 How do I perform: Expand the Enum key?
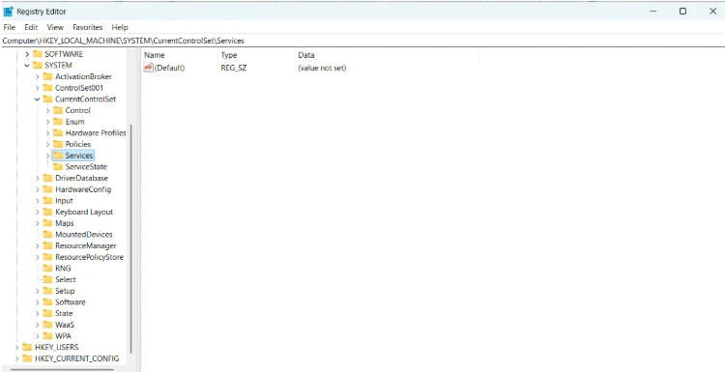pos(47,122)
